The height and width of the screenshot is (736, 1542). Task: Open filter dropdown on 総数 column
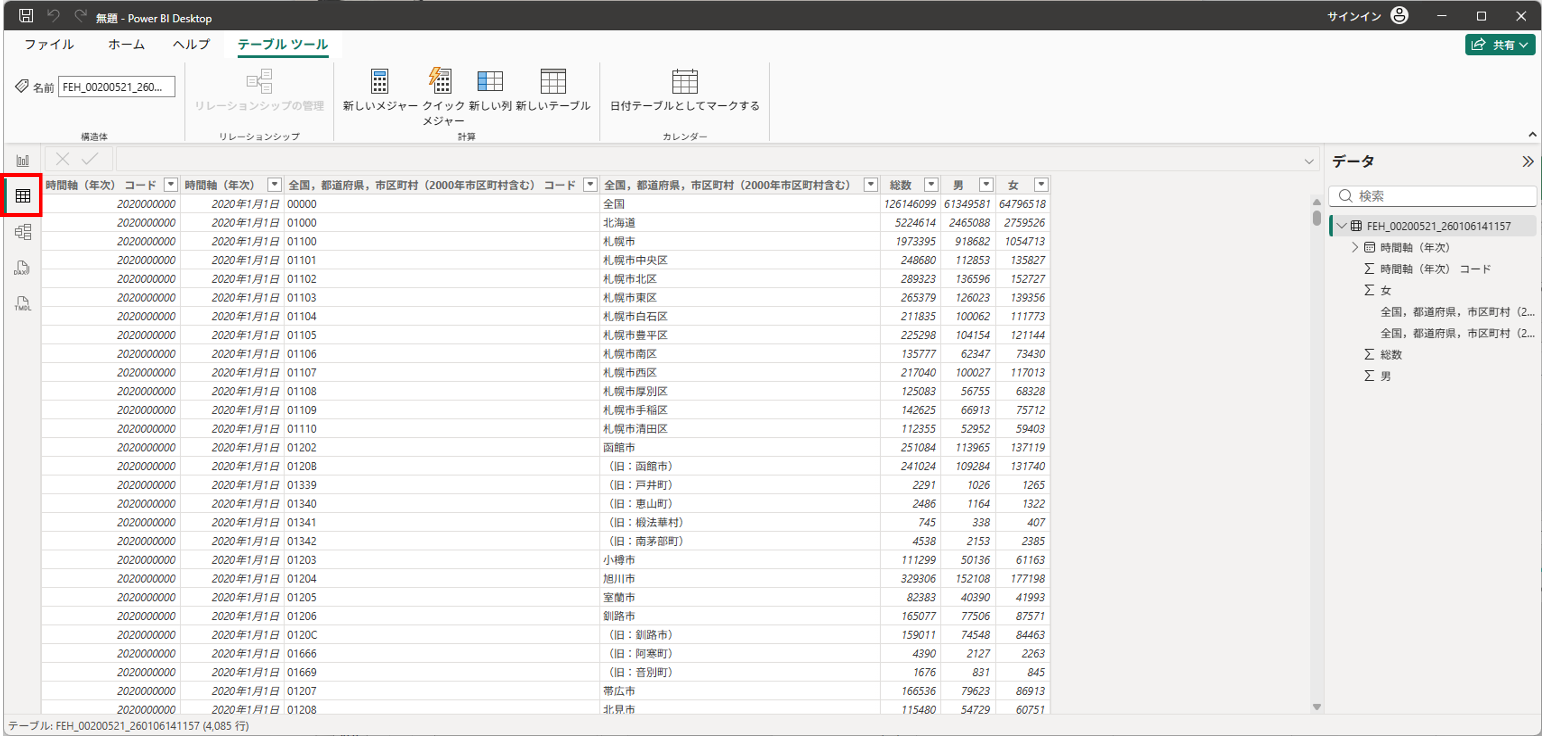(931, 184)
